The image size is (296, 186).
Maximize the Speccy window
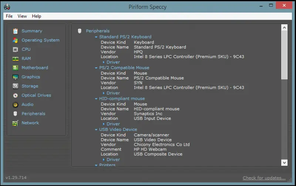pos(271,6)
